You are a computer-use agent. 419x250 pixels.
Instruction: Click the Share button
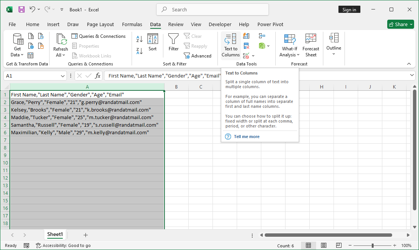coord(400,24)
